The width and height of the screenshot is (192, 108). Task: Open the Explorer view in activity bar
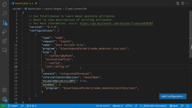click(x=4, y=4)
